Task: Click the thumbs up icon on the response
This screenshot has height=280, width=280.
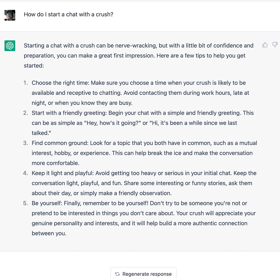Action: click(x=265, y=45)
